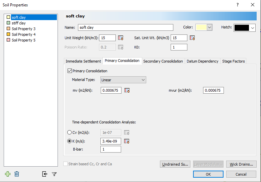The image size is (261, 182).
Task: Open the Stage Factors tab
Action: (233, 61)
